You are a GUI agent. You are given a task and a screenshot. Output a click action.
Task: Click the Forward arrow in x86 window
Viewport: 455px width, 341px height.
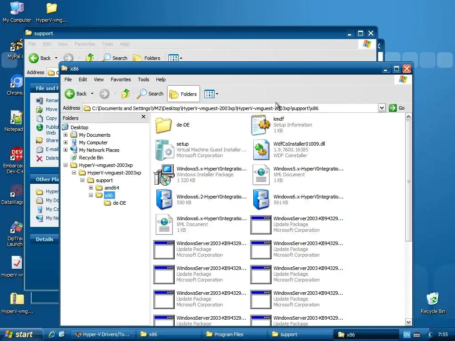104,94
